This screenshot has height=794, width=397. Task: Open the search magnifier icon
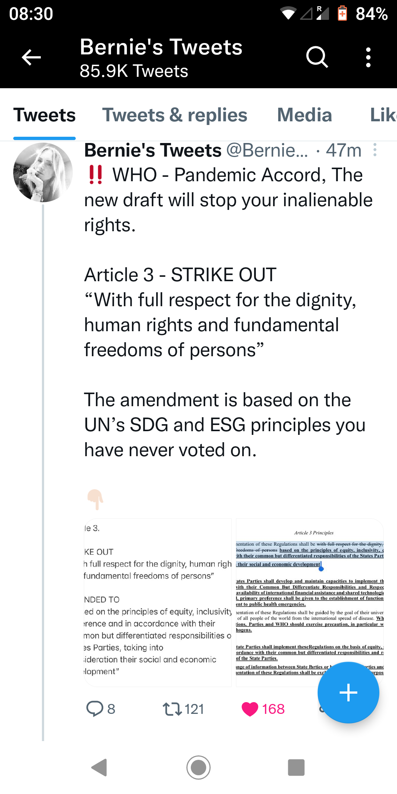[317, 57]
